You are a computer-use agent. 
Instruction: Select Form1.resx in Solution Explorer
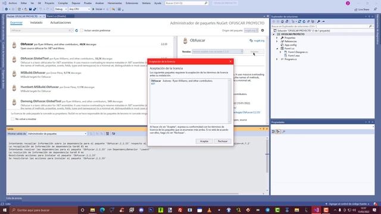point(293,55)
